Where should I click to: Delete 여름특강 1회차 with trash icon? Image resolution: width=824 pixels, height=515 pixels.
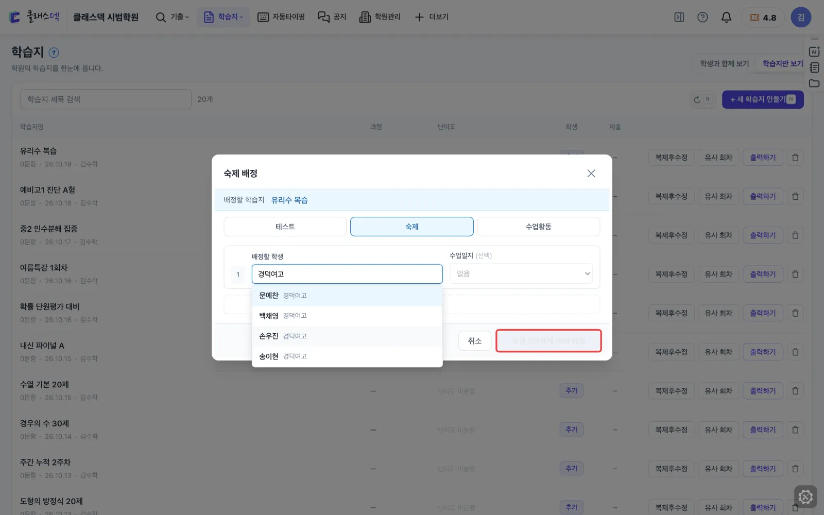(795, 274)
